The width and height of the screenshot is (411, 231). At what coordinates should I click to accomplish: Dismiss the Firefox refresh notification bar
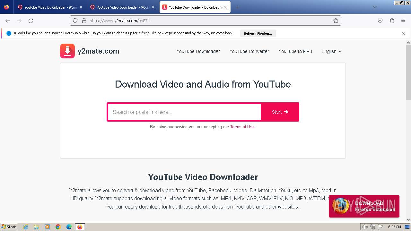403,33
